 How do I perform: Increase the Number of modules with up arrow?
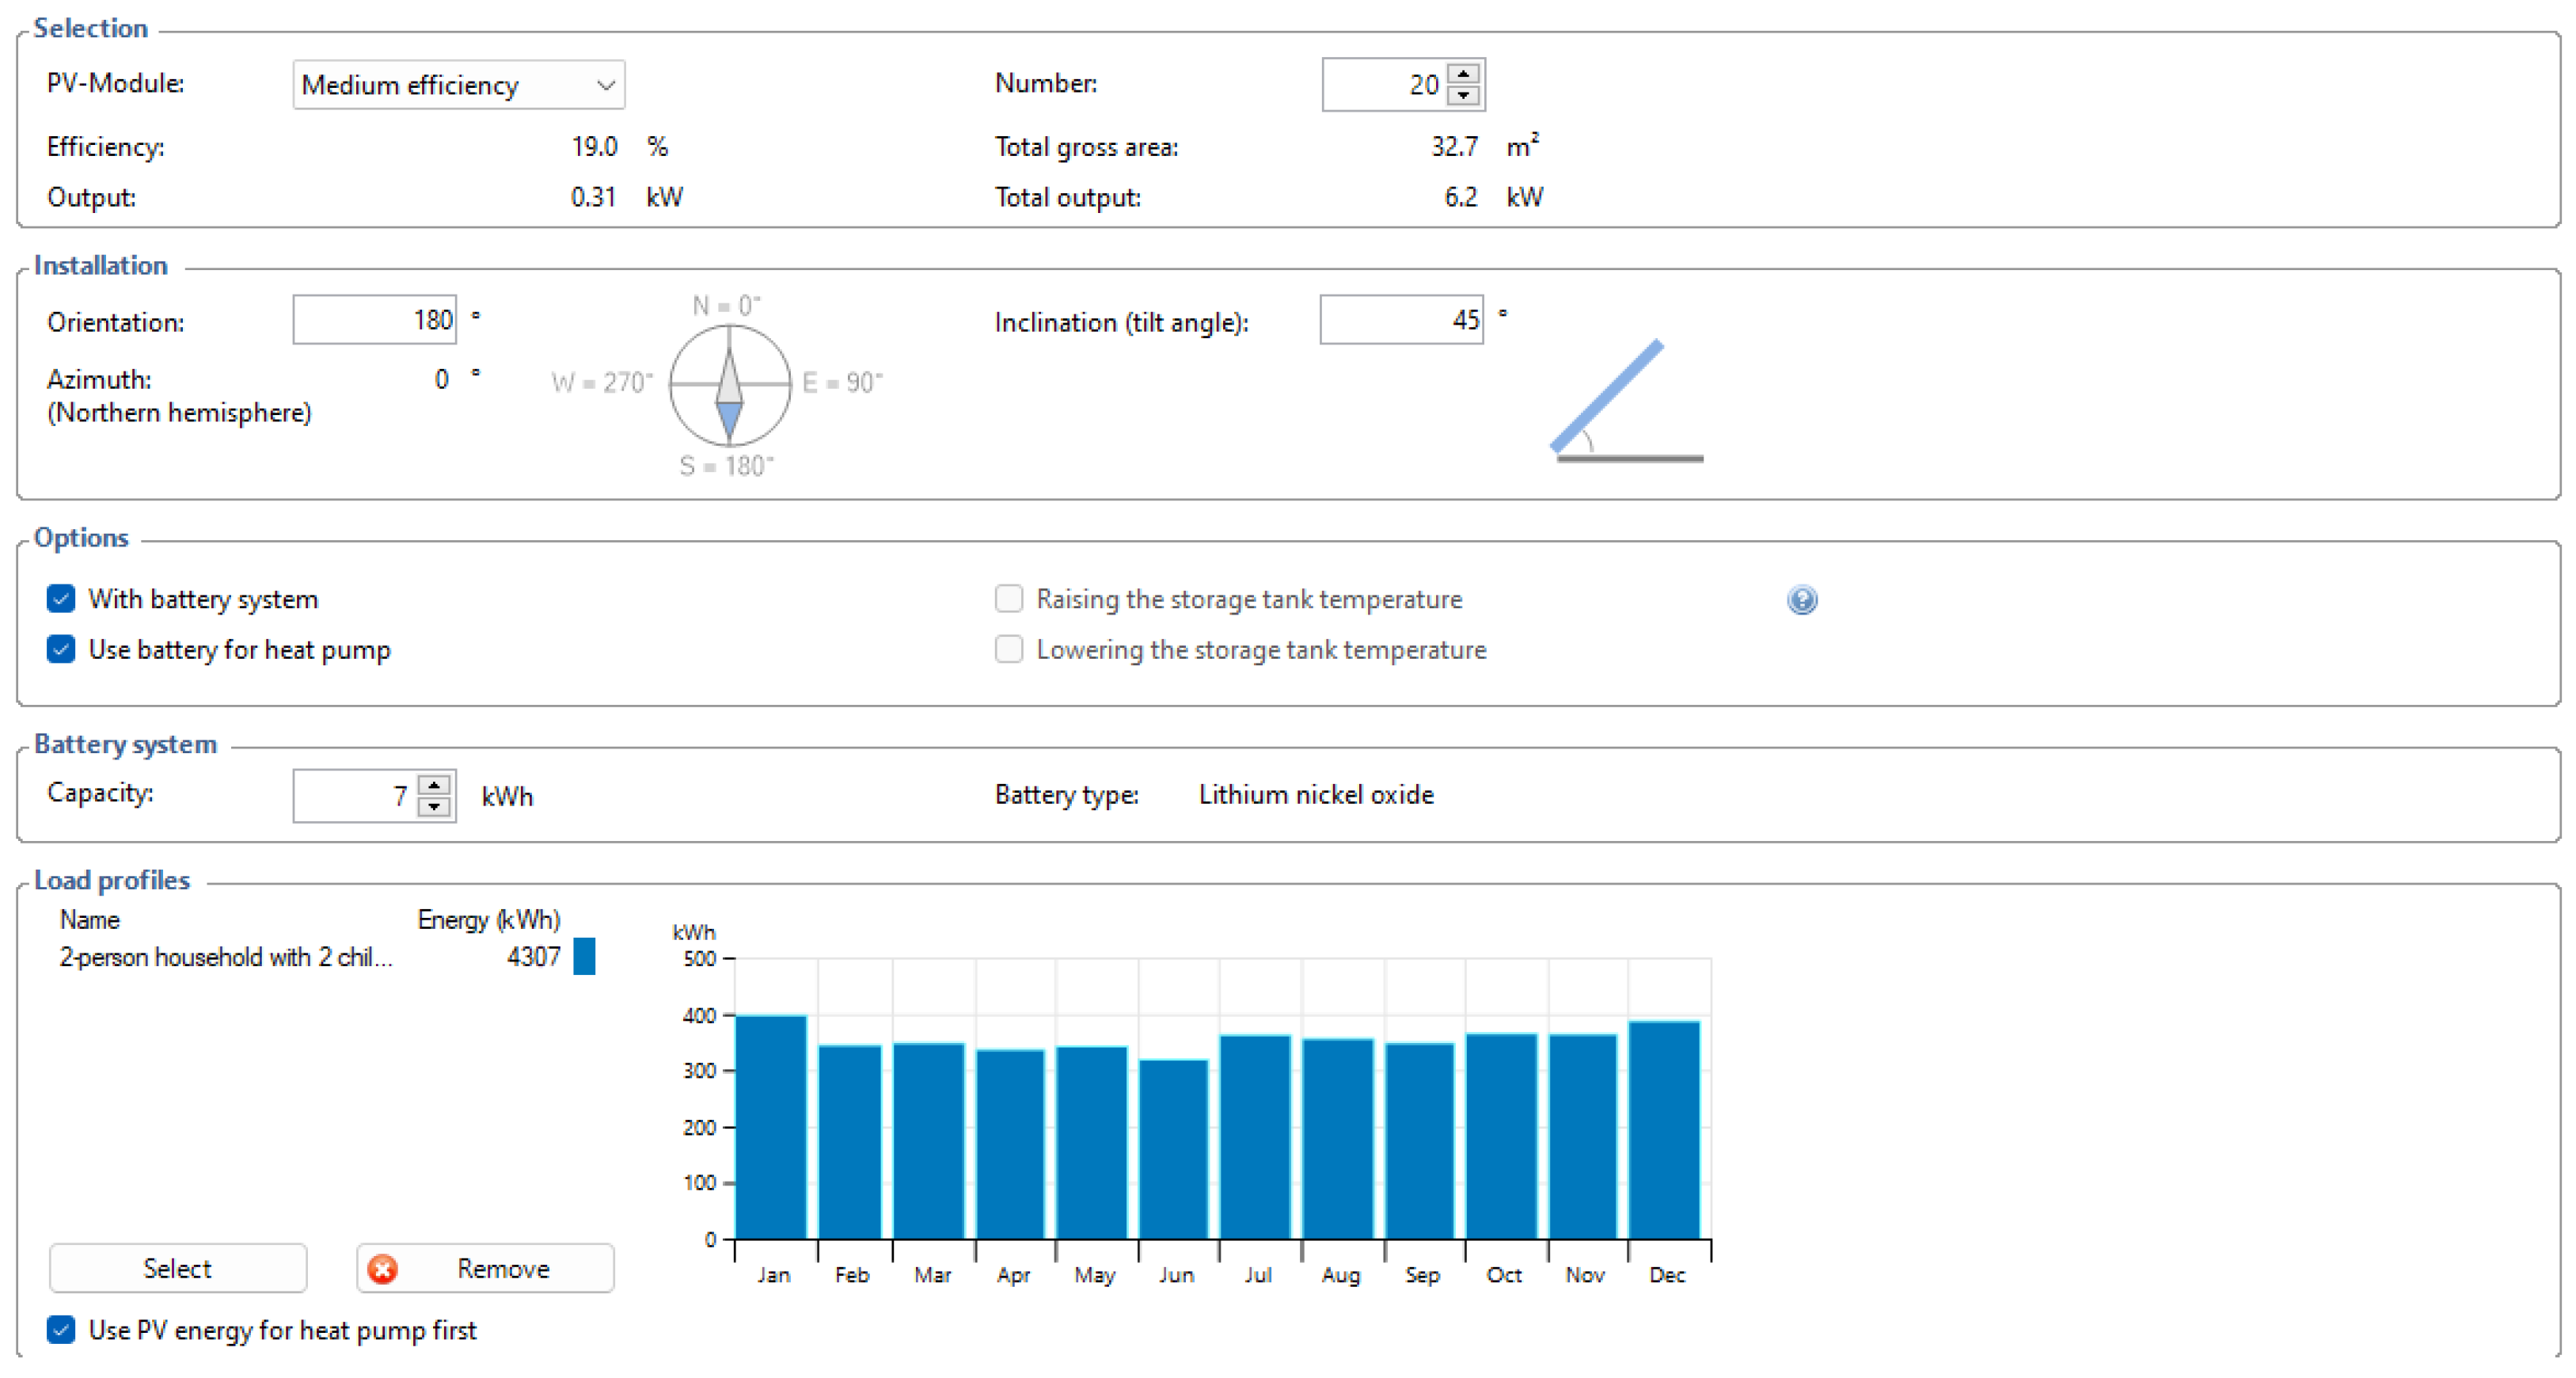click(1463, 74)
